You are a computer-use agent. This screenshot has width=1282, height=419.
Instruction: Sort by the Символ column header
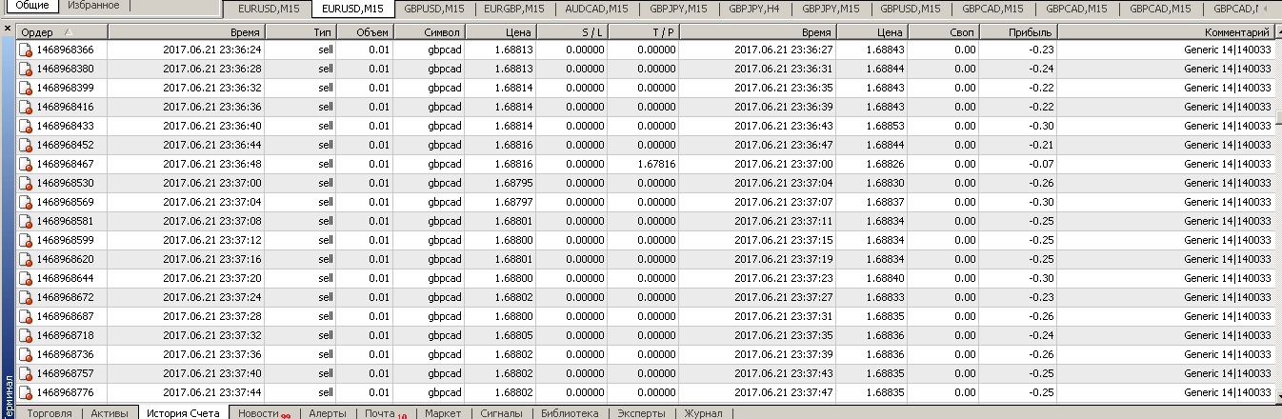pyautogui.click(x=429, y=31)
